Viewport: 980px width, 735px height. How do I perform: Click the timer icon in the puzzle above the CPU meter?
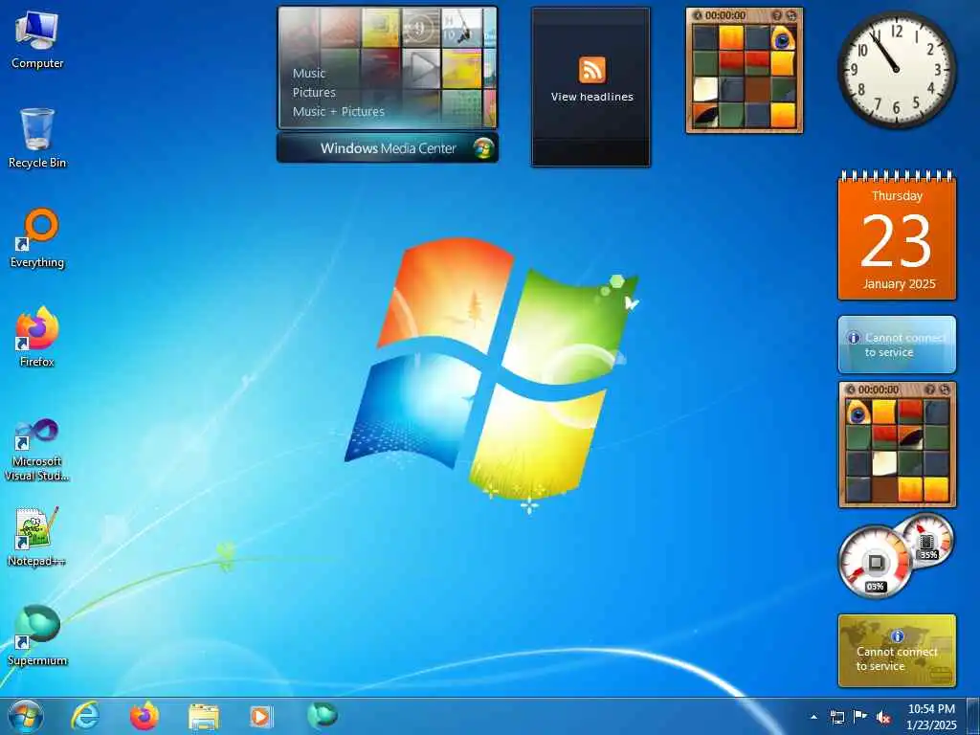[x=850, y=390]
